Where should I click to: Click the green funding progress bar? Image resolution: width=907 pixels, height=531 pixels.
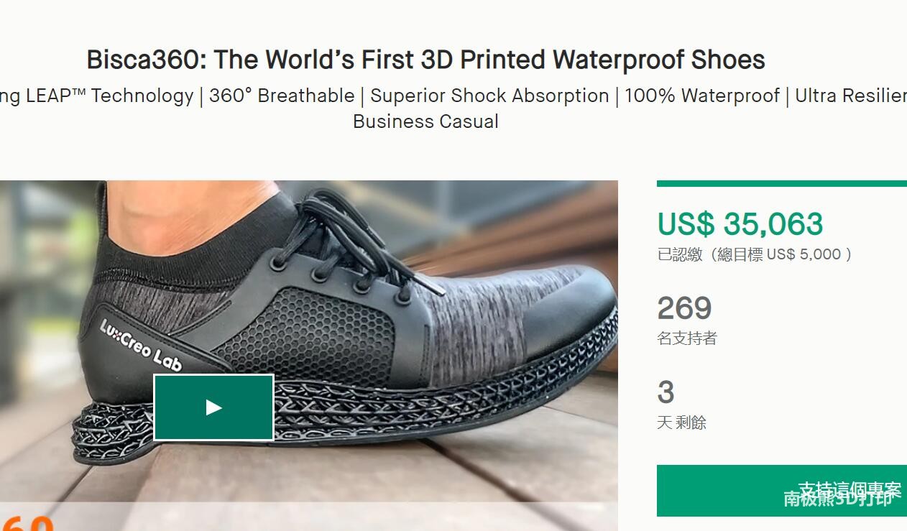[x=781, y=184]
